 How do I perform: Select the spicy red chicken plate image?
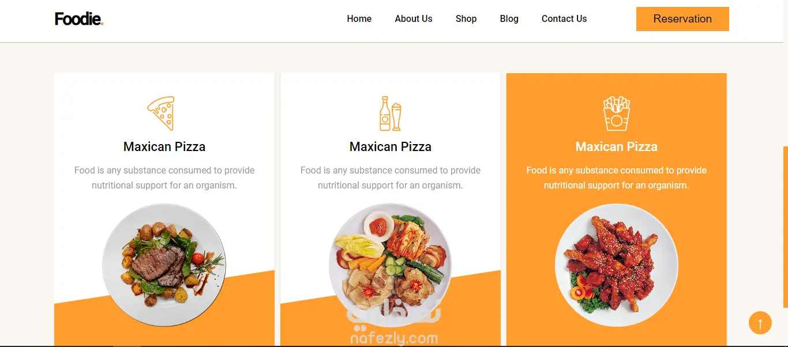pyautogui.click(x=616, y=265)
